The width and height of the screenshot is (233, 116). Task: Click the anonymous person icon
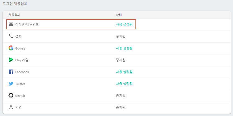11,107
